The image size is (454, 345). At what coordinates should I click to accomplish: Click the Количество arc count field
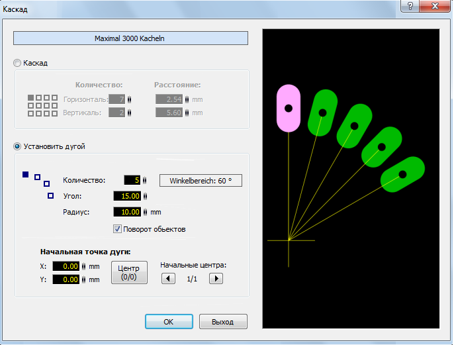[132, 180]
